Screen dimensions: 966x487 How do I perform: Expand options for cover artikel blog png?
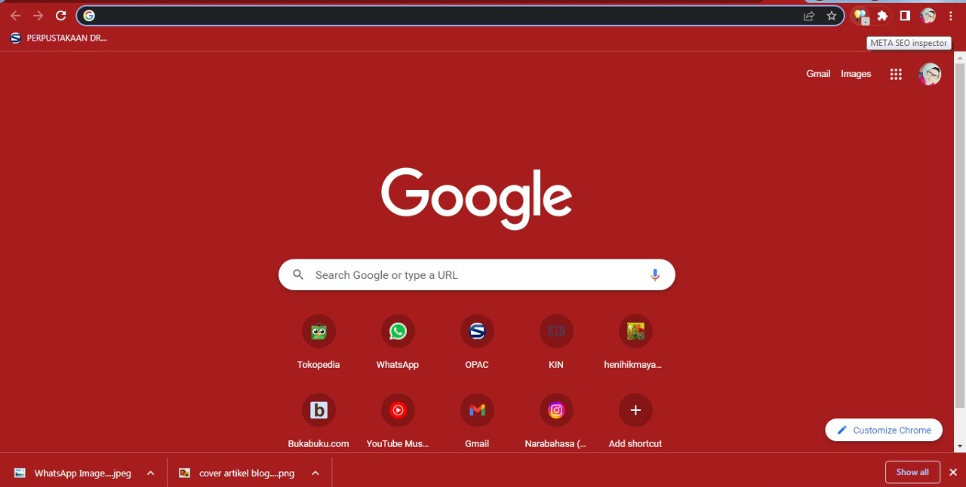click(315, 473)
